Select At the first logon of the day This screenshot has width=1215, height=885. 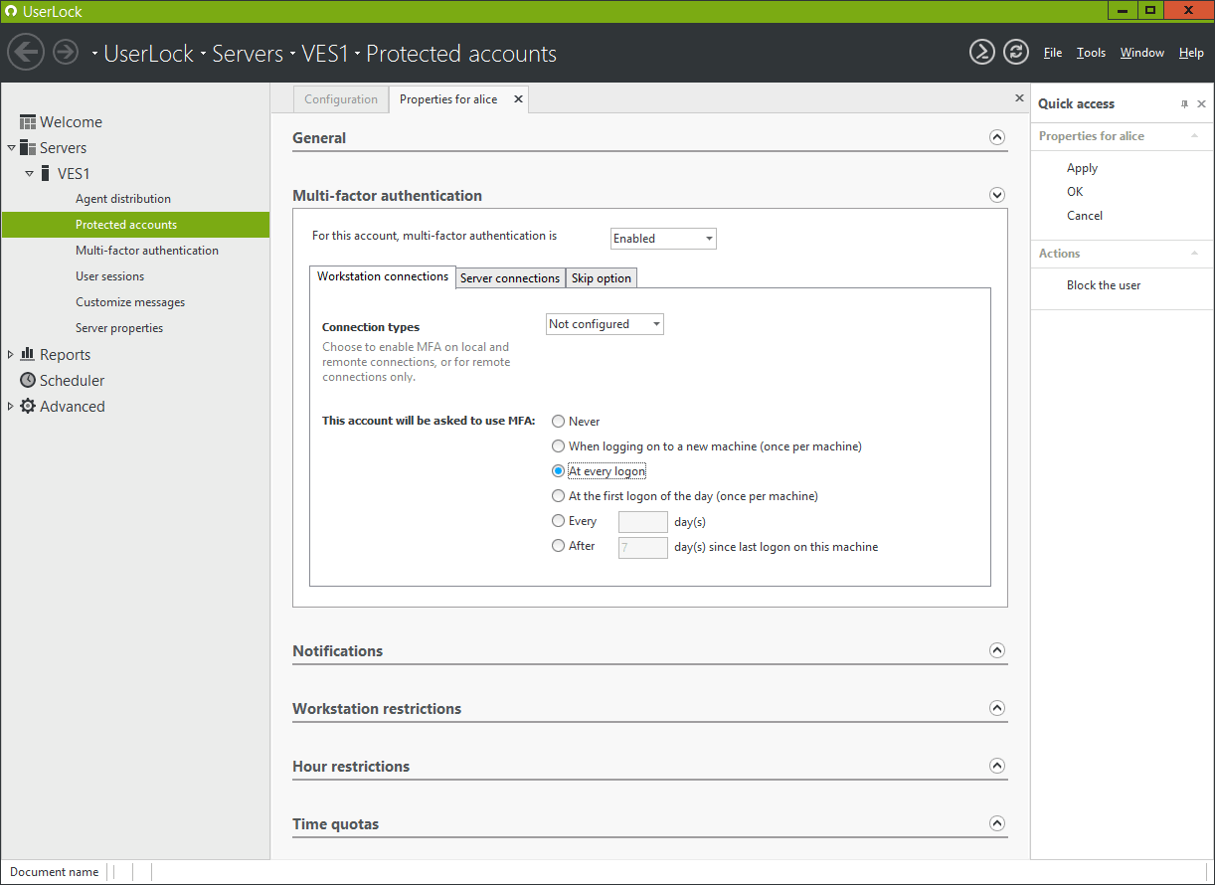[558, 495]
